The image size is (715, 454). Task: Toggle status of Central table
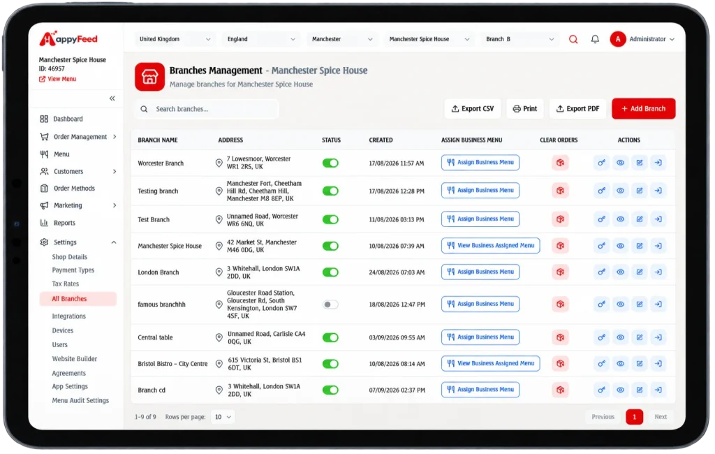click(330, 337)
